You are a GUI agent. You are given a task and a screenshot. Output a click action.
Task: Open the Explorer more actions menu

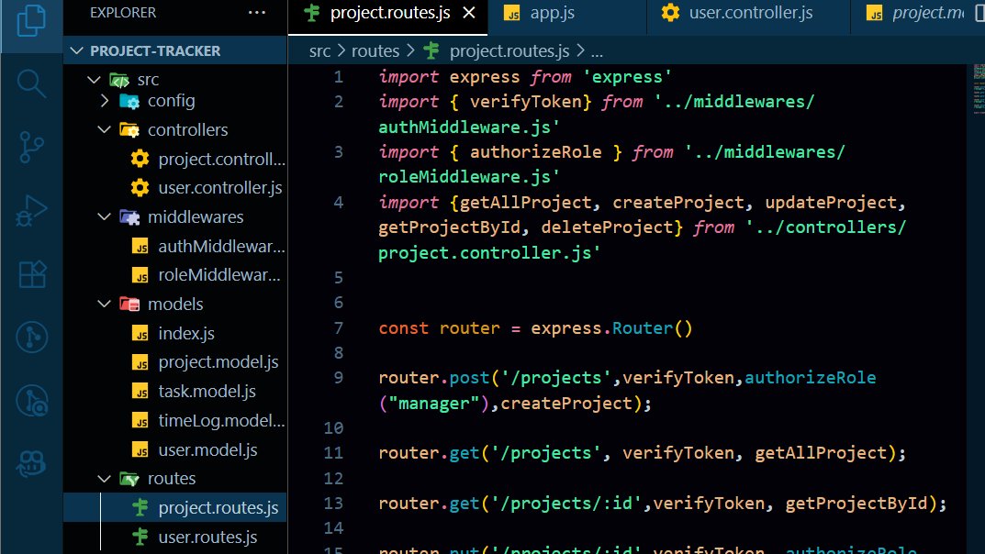coord(257,13)
